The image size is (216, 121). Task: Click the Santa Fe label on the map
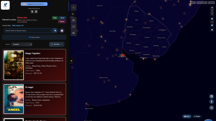pos(100,6)
